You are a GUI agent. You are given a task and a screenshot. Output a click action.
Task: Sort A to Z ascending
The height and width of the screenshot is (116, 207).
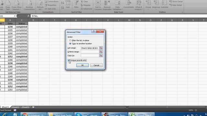(x=62, y=3)
